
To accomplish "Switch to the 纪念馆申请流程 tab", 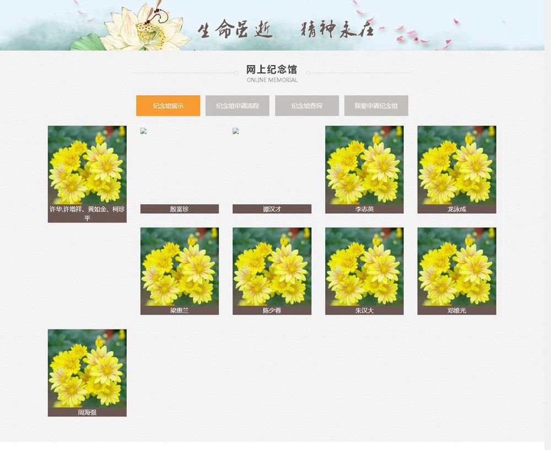I will click(237, 106).
